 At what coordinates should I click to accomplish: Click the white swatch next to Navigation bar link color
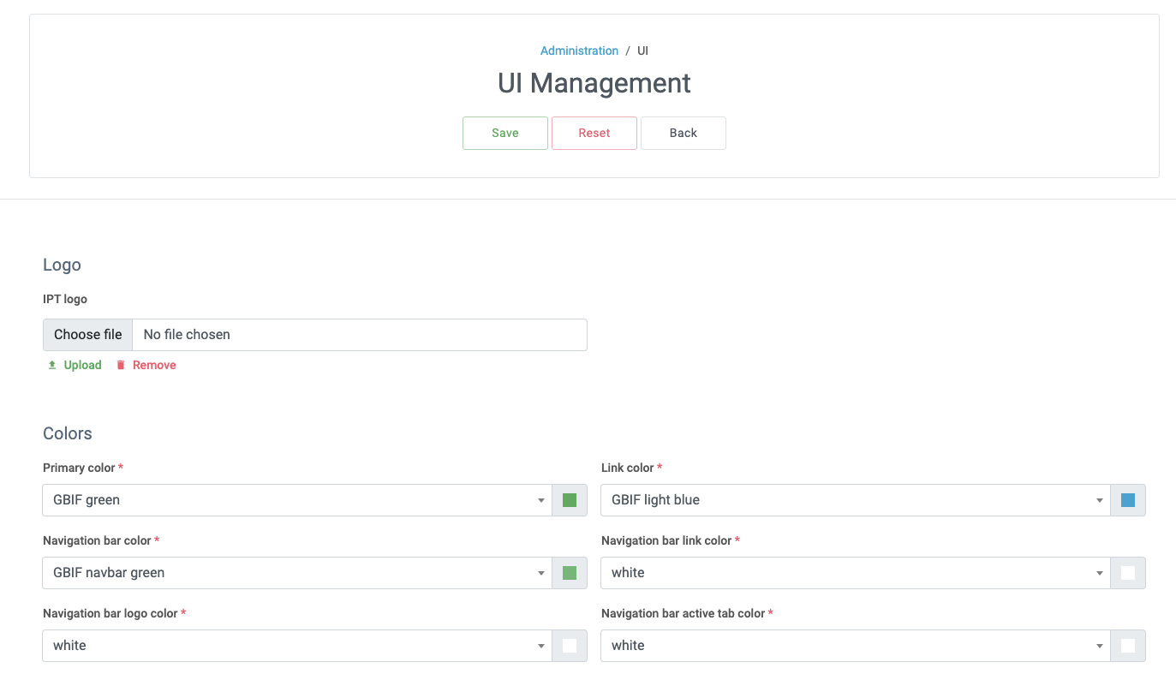click(1127, 573)
